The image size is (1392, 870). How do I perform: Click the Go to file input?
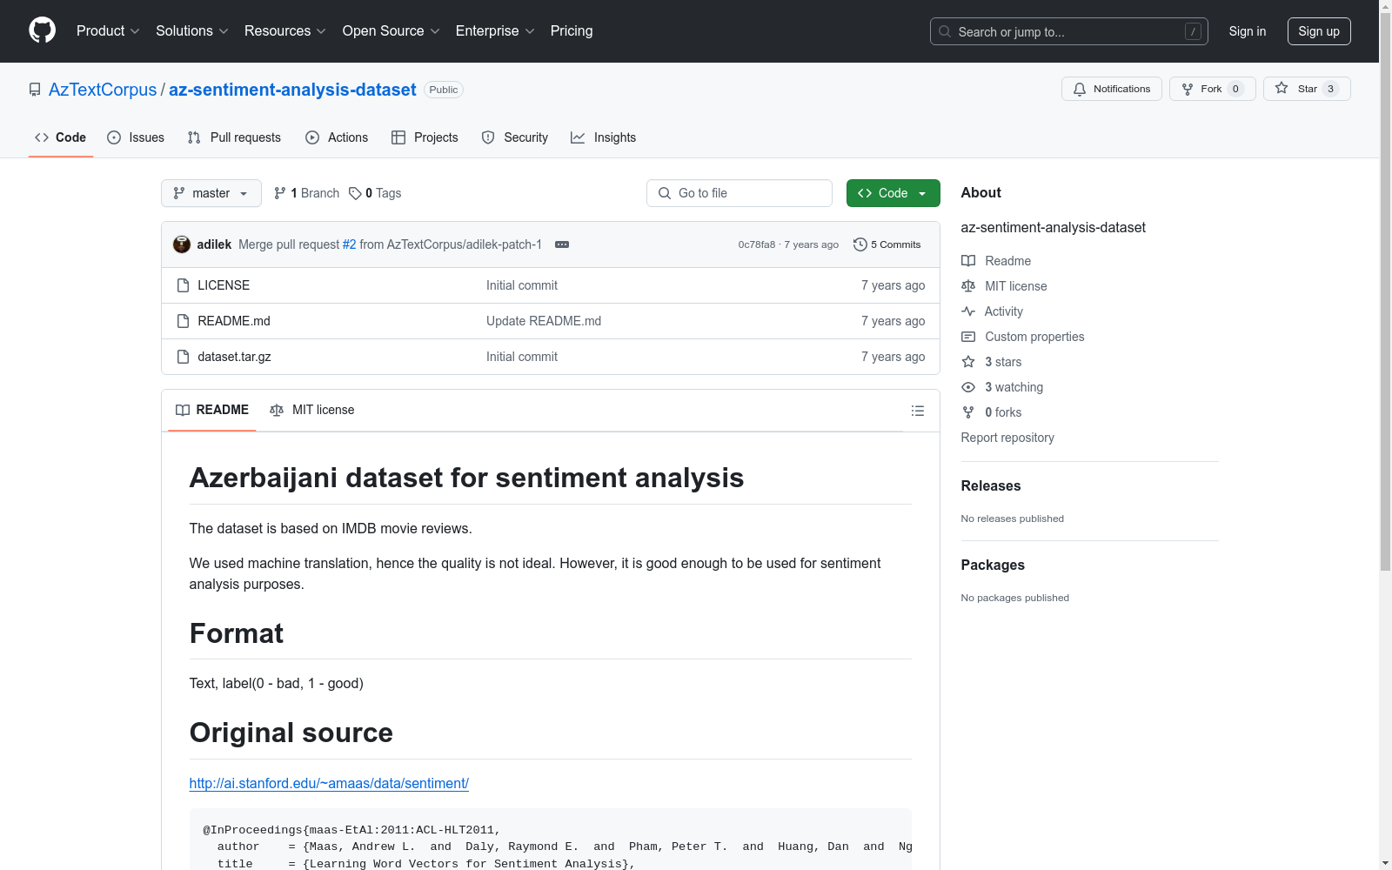739,193
